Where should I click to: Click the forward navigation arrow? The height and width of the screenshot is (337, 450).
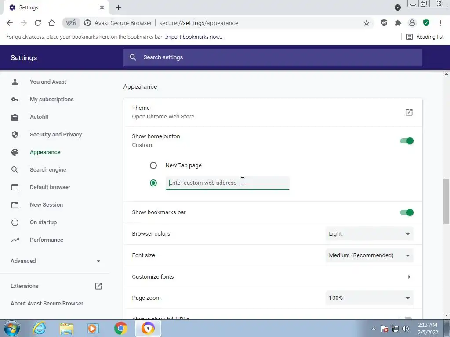click(24, 23)
